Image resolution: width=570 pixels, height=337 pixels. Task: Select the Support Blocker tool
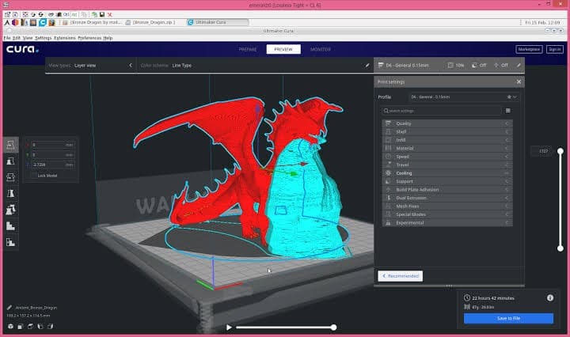click(10, 226)
